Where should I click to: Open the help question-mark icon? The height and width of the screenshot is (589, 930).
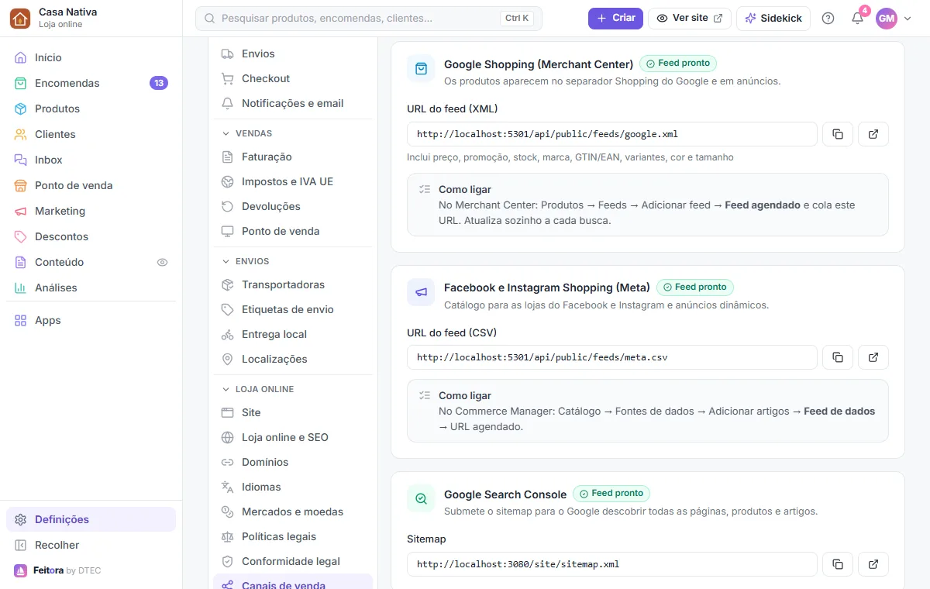(x=828, y=18)
